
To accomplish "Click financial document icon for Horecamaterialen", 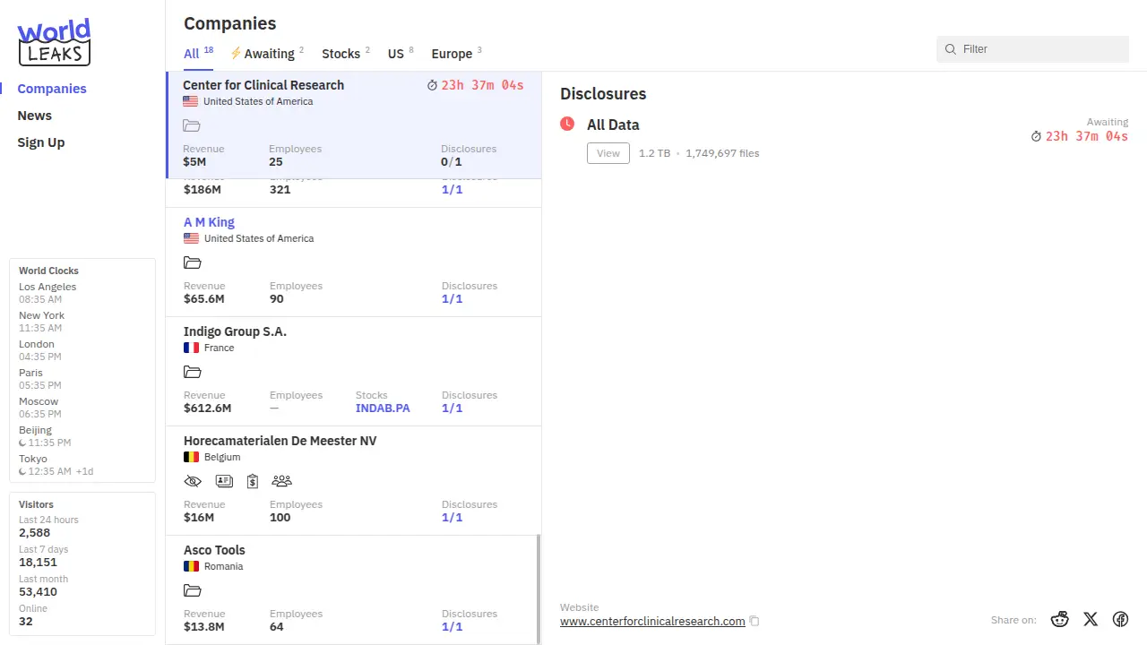I will point(253,481).
